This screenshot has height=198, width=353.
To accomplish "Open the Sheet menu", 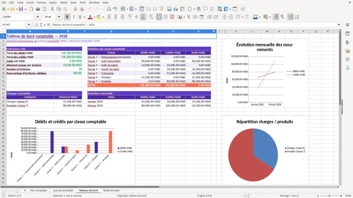I will [x=64, y=2].
